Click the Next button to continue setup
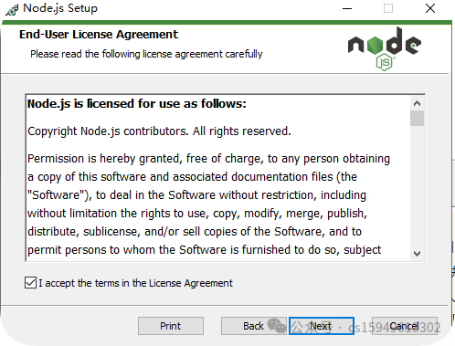Screen dimensions: 455x346 322,326
